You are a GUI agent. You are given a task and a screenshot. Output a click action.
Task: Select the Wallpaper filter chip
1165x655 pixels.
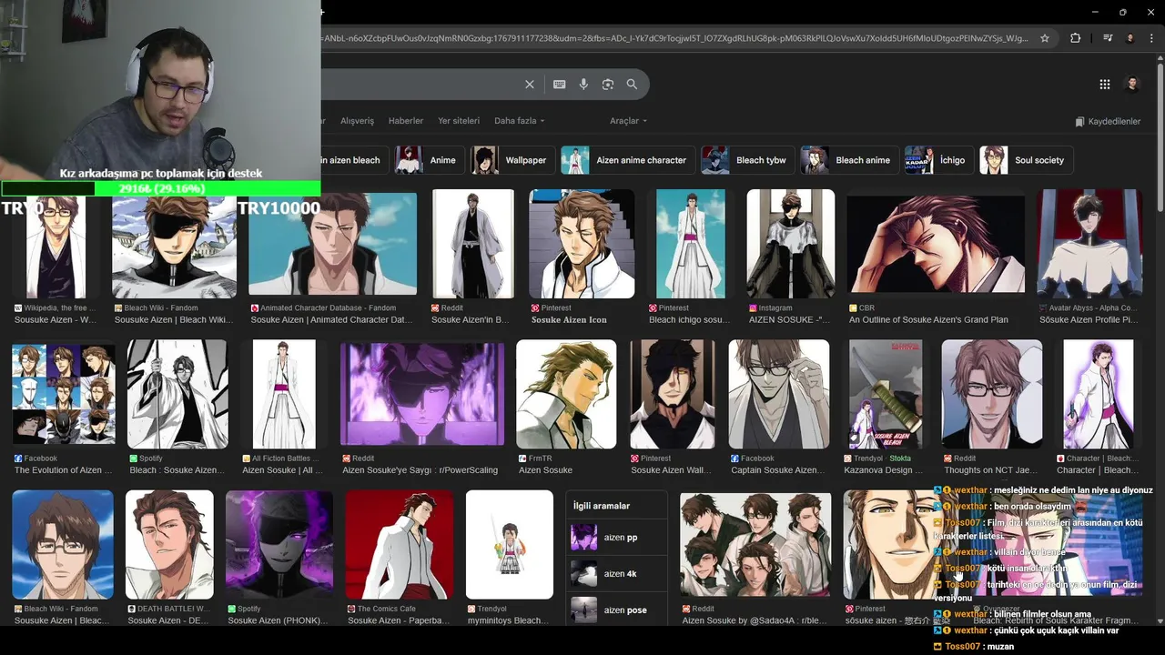click(512, 160)
